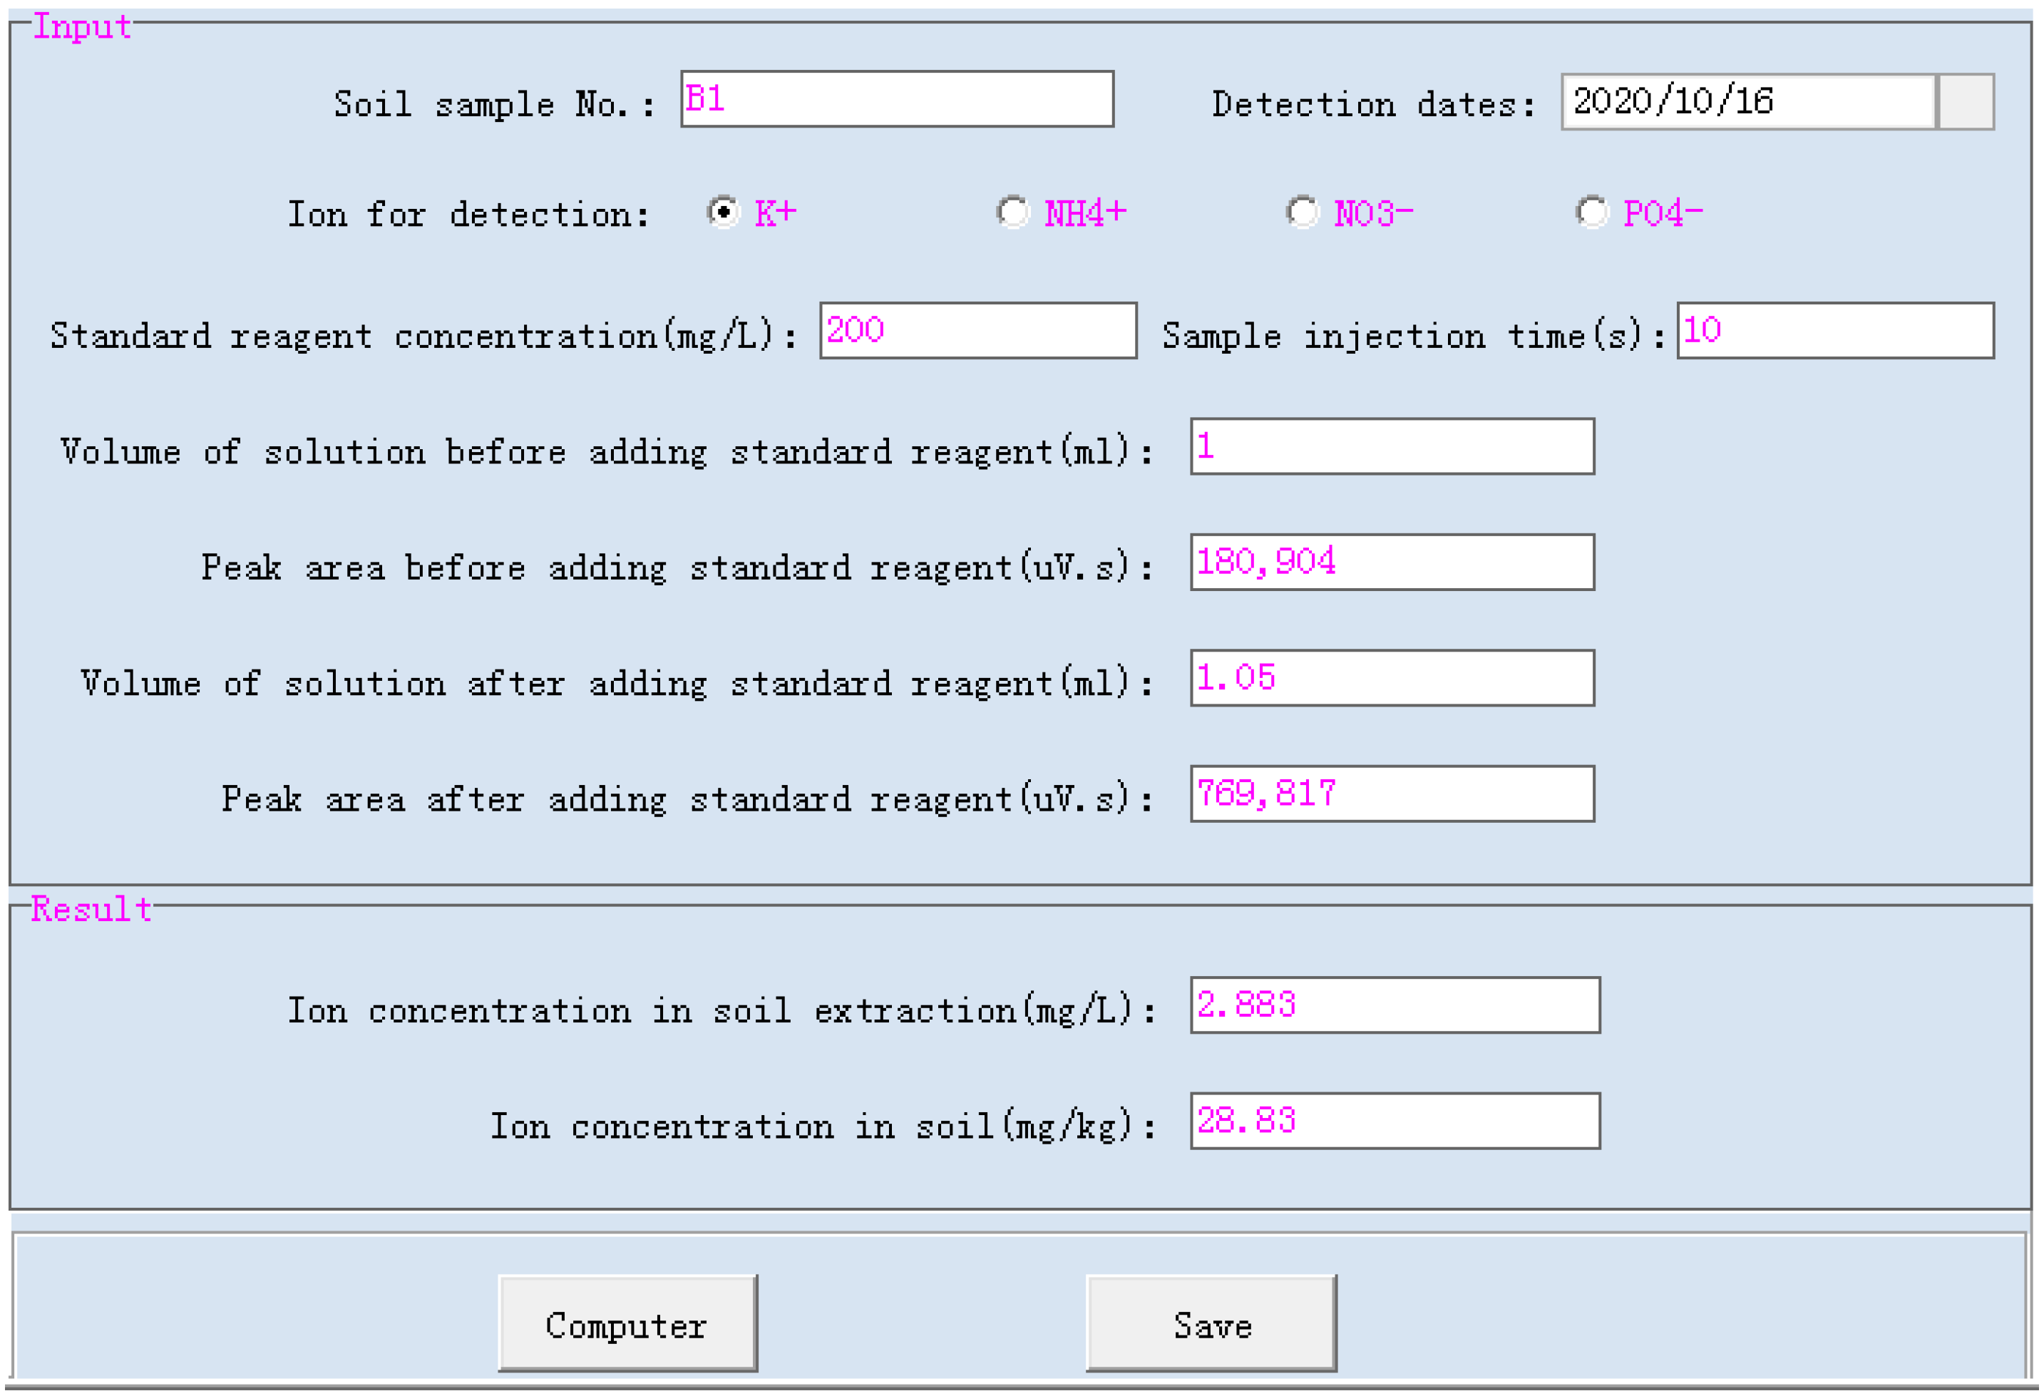Click the NH4+ label text
This screenshot has width=2044, height=1396.
point(1084,214)
